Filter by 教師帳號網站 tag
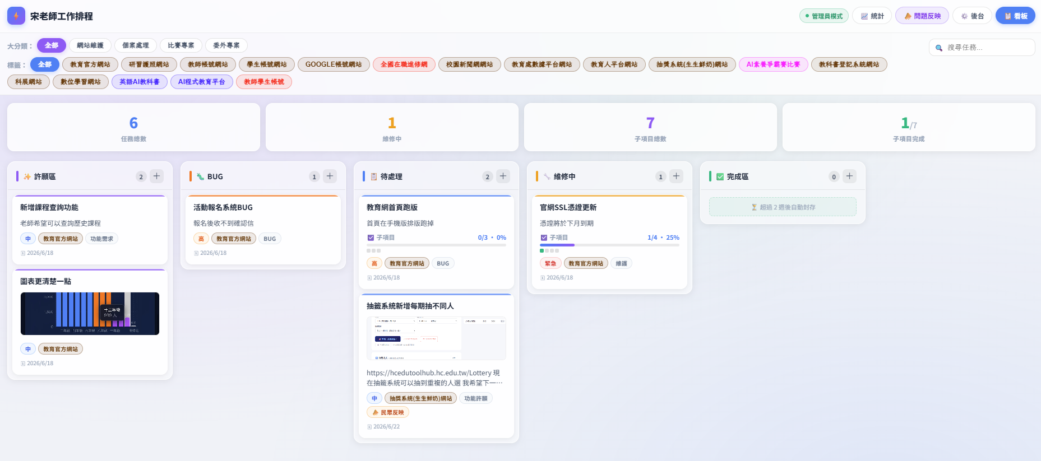This screenshot has height=461, width=1041. (x=208, y=64)
